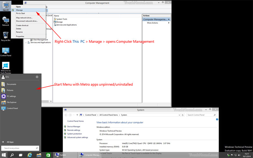Open Task View from the taskbar

coord(21,155)
